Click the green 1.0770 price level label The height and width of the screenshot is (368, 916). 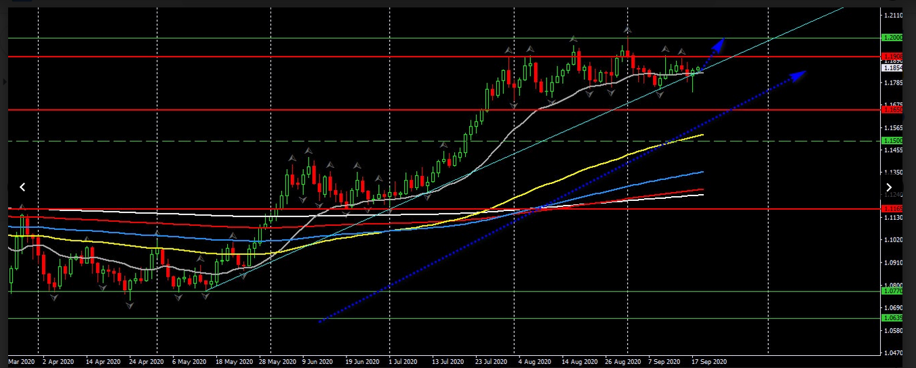[x=892, y=291]
